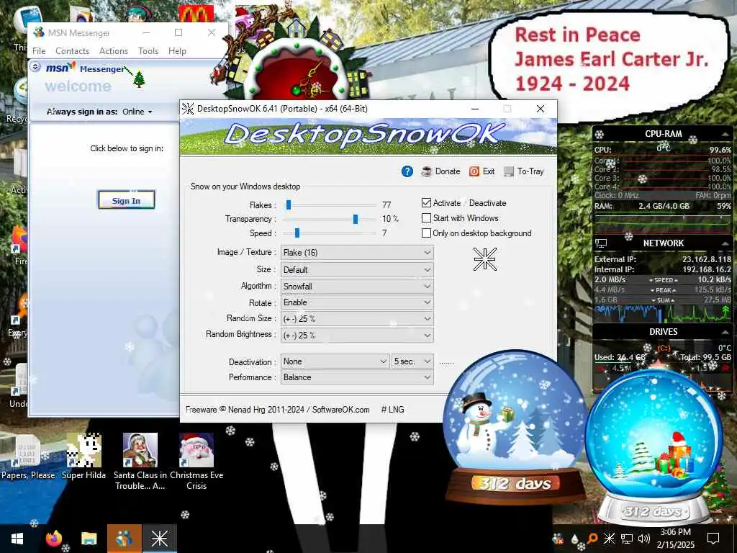Click the Donate label in DesktopSnowOK

pos(448,171)
